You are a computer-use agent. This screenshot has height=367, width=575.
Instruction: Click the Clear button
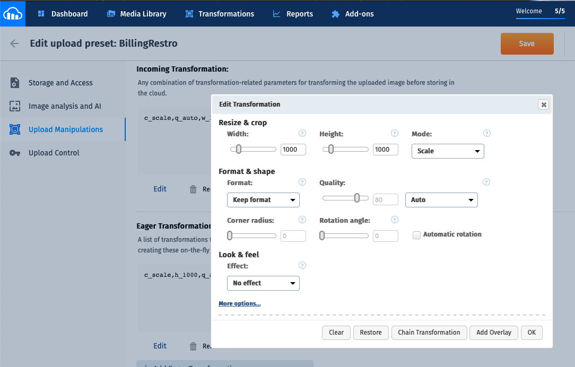click(x=336, y=333)
